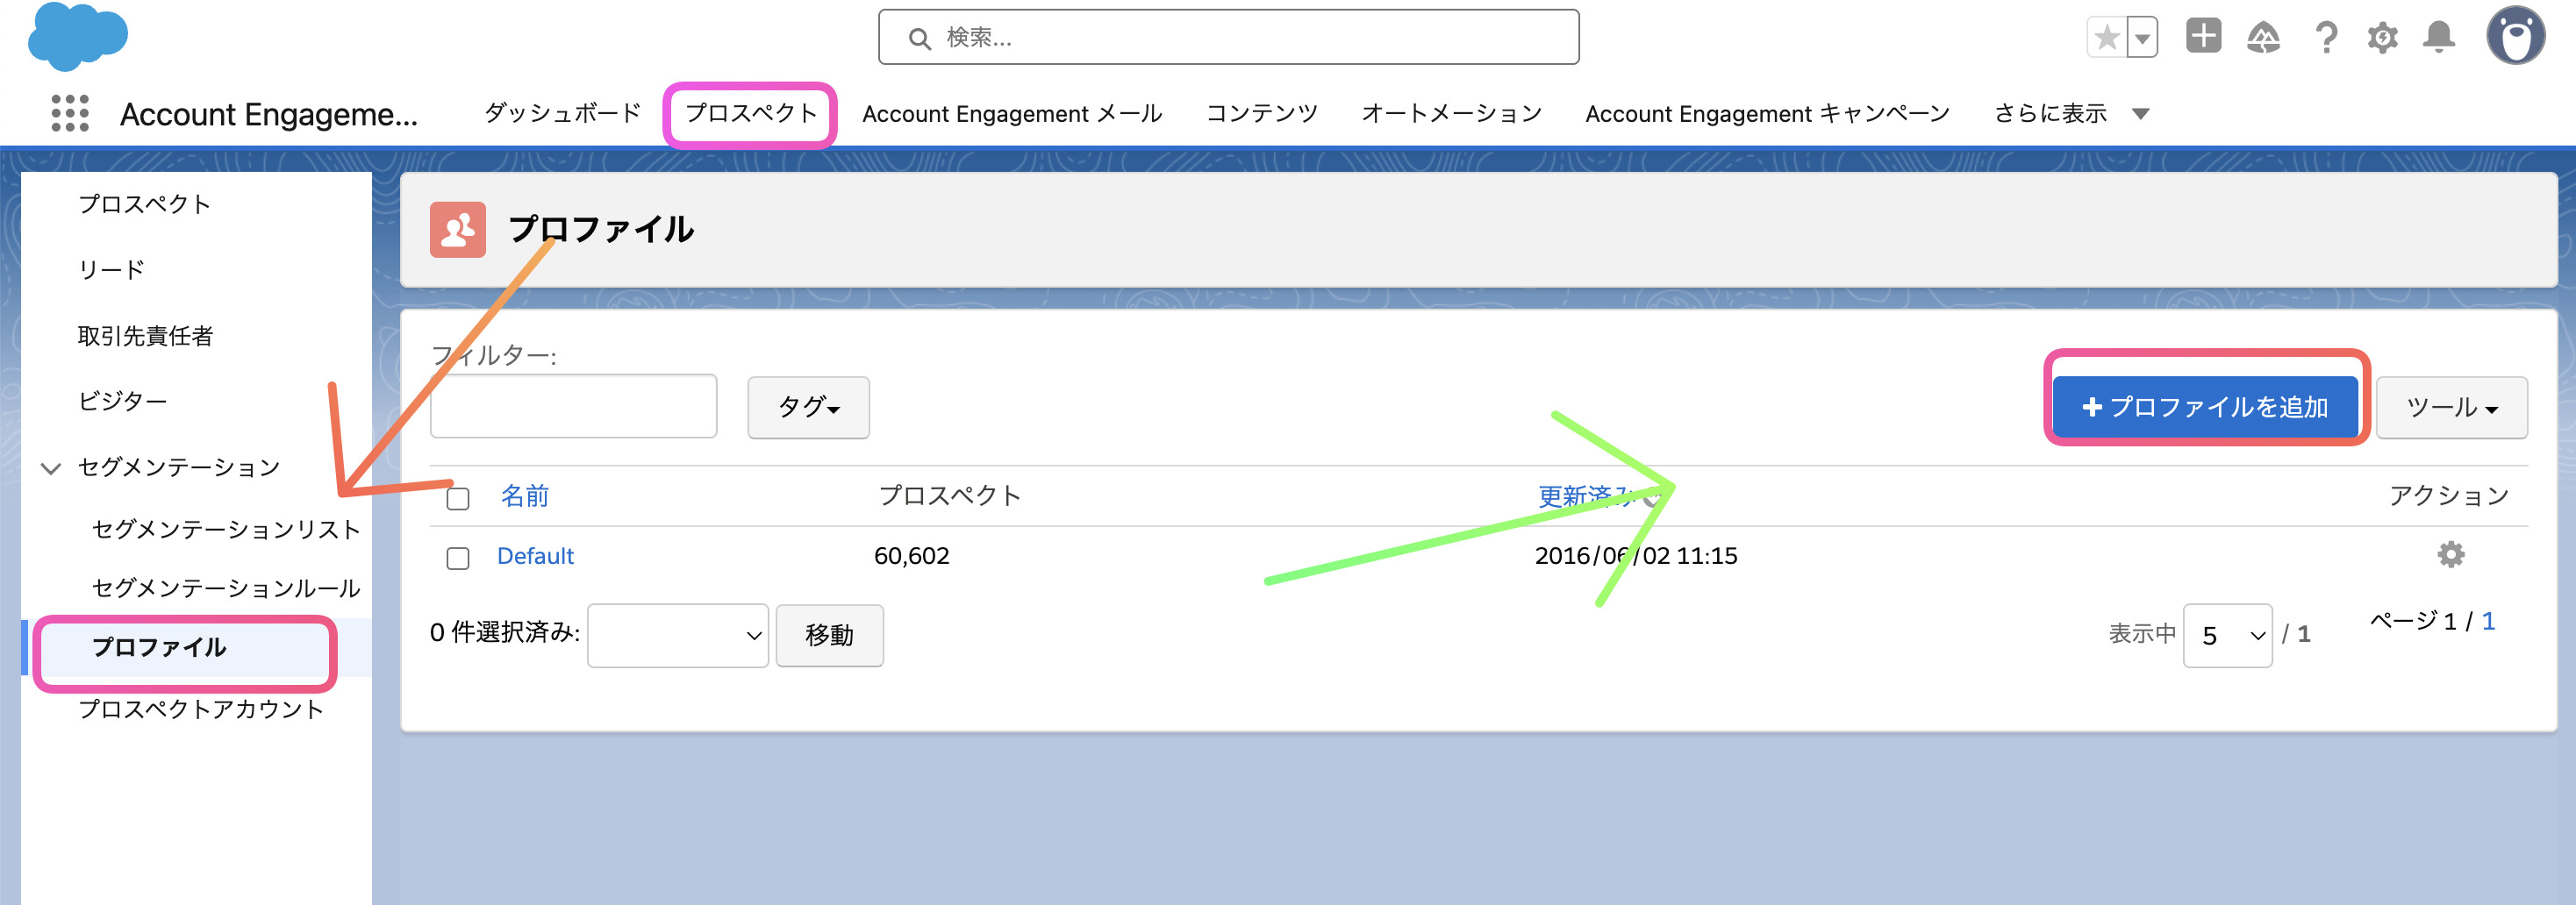Click the filter text input

(573, 406)
